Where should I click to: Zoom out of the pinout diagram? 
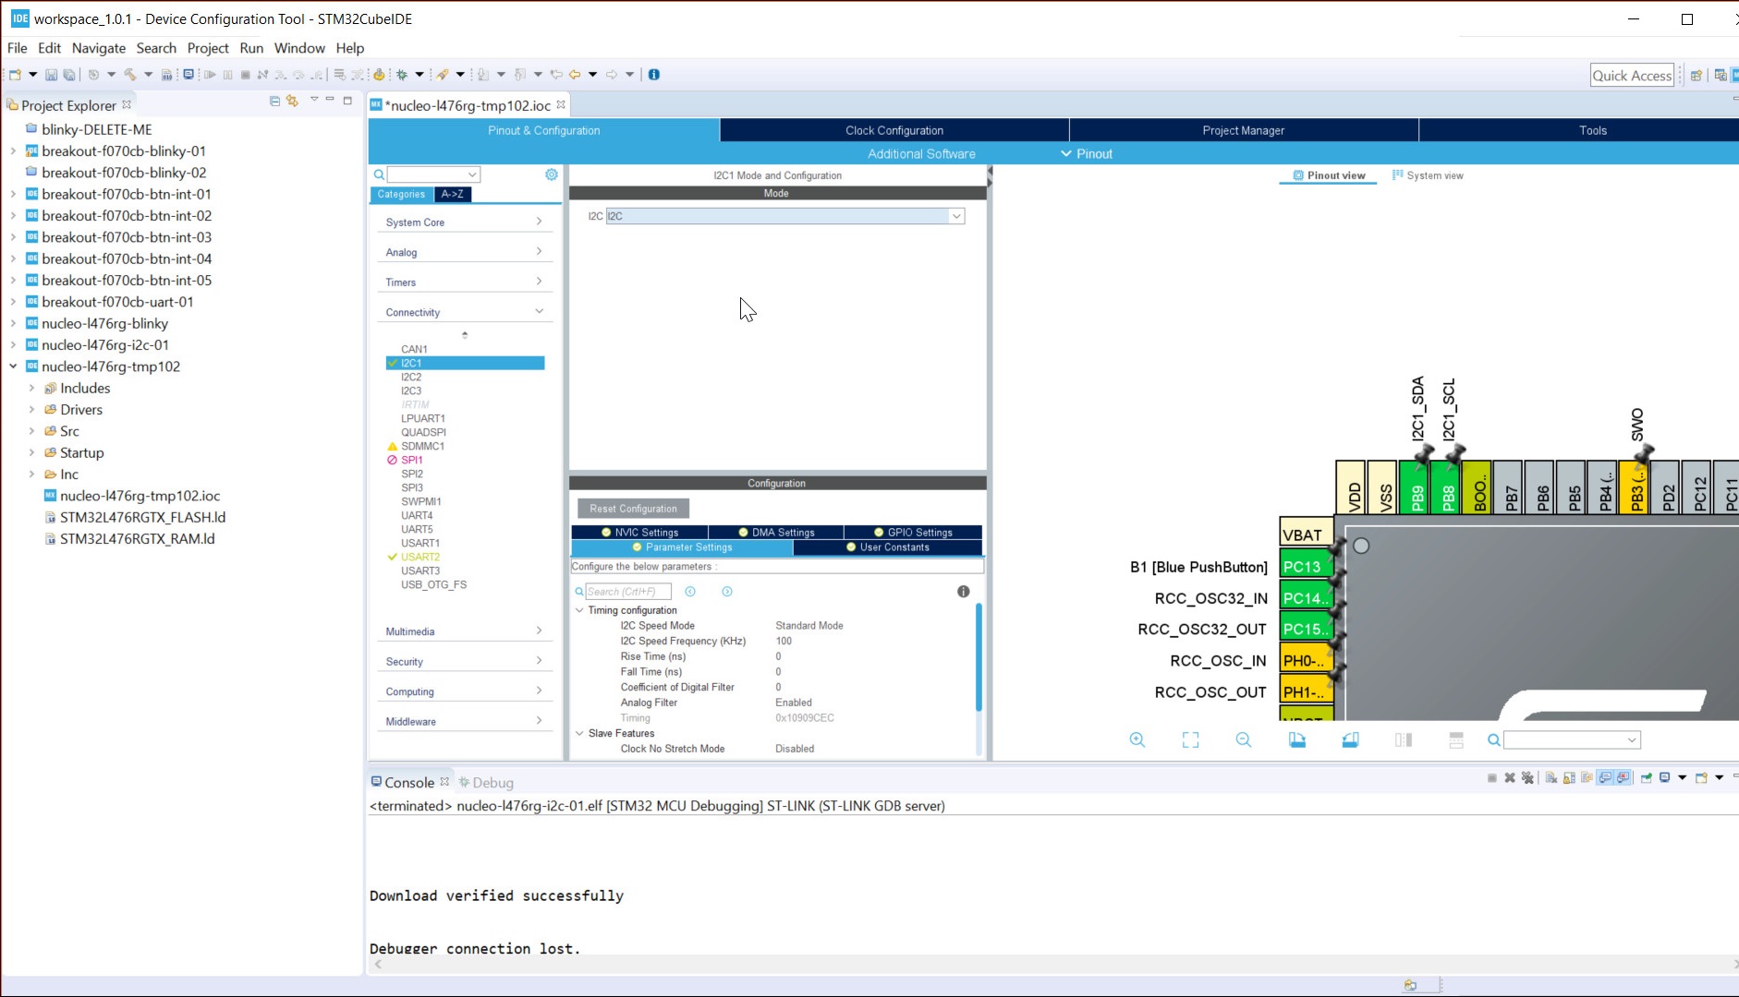point(1245,739)
